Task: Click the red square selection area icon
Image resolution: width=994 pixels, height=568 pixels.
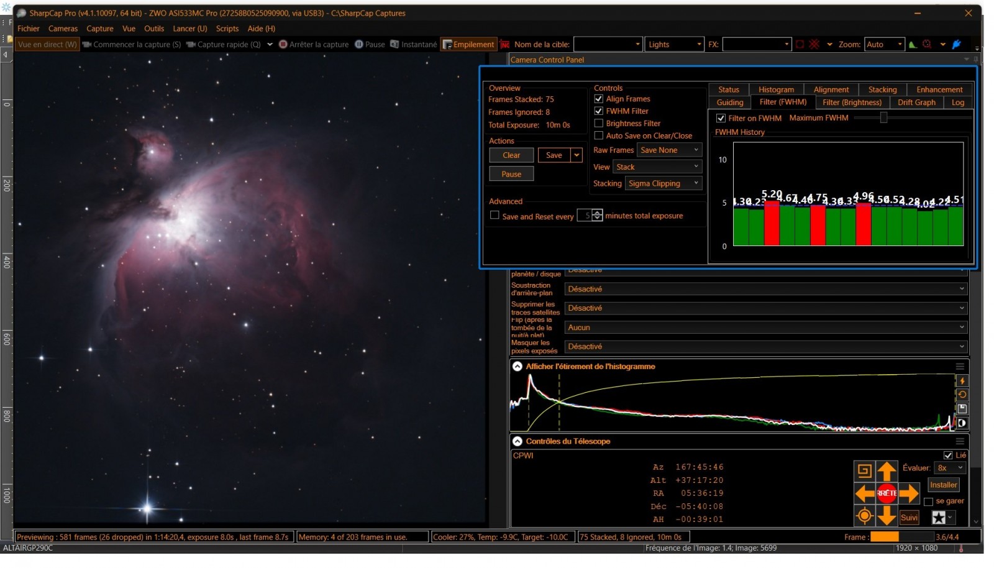Action: (800, 45)
